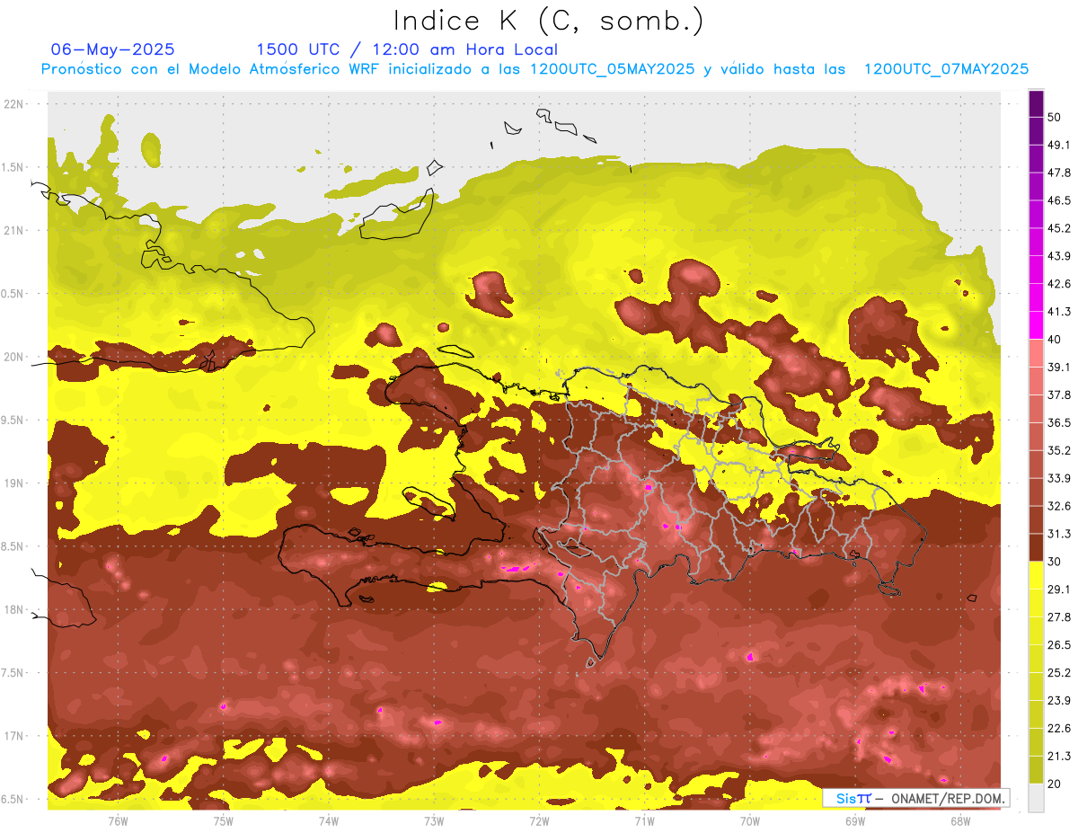Click the colorbar label '31.3'

click(x=1059, y=534)
